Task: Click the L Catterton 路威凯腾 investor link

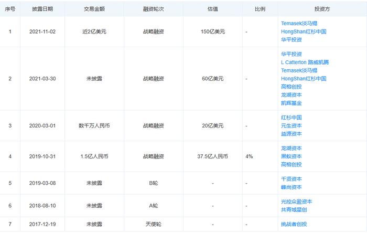Action: pos(305,62)
